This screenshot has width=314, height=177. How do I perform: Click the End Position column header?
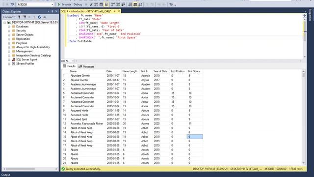pos(178,71)
